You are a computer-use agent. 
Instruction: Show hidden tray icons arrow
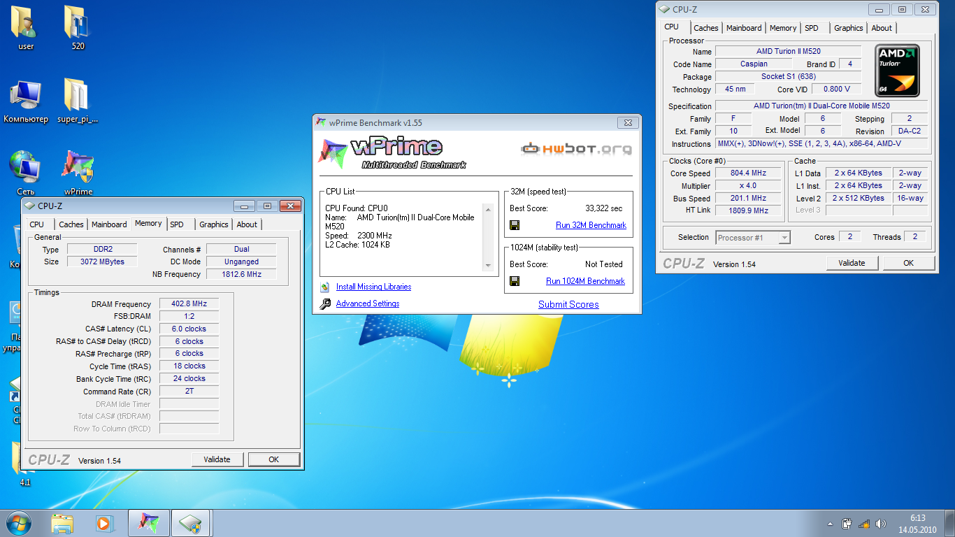830,524
